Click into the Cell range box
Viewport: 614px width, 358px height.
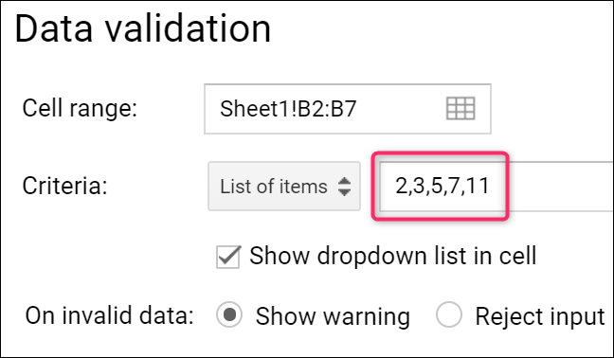pyautogui.click(x=348, y=109)
